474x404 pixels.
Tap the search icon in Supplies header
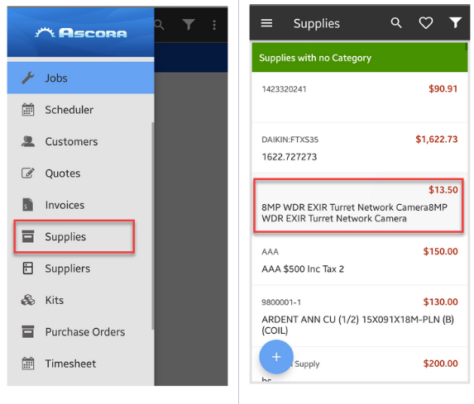(x=396, y=23)
